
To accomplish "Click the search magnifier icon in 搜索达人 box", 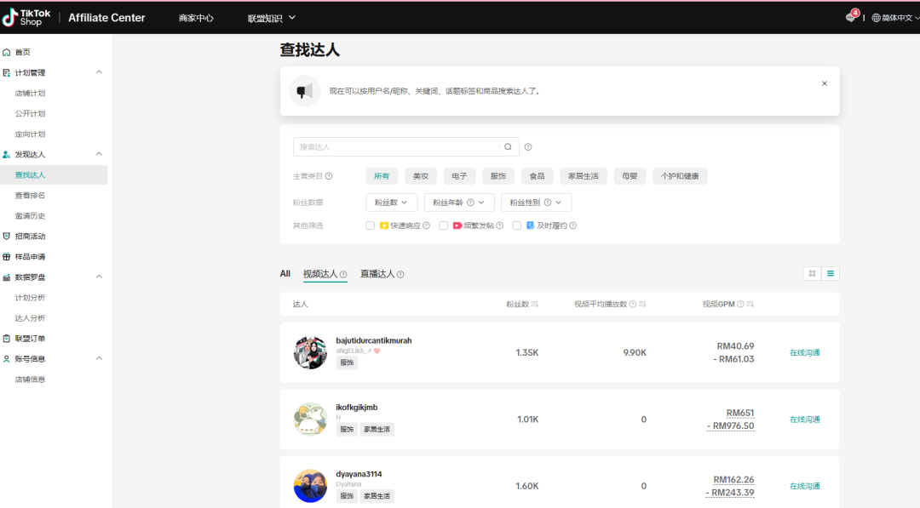I will pos(508,147).
